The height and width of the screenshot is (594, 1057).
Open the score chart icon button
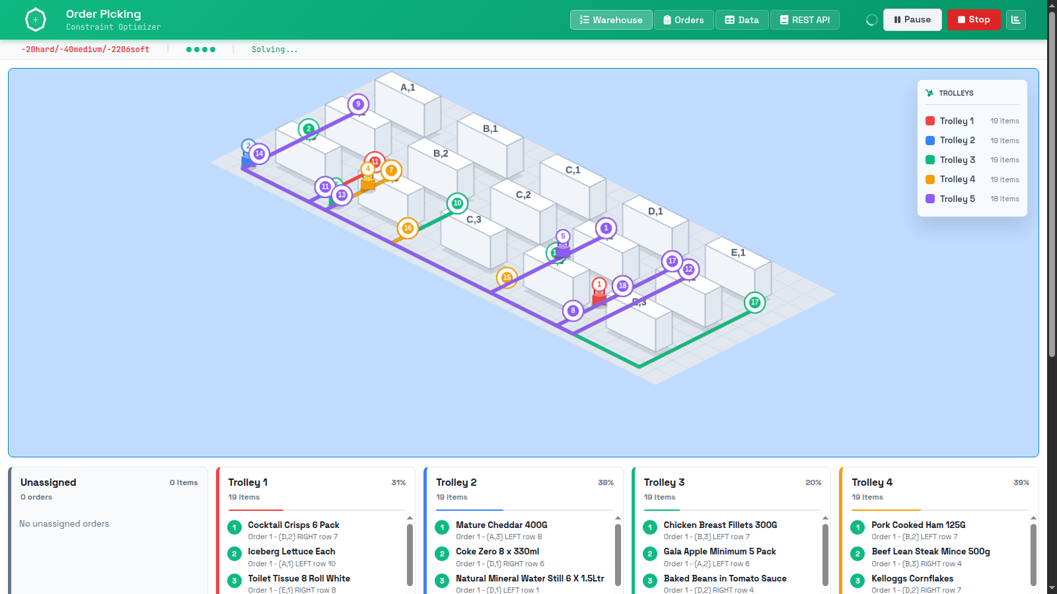(x=1016, y=20)
